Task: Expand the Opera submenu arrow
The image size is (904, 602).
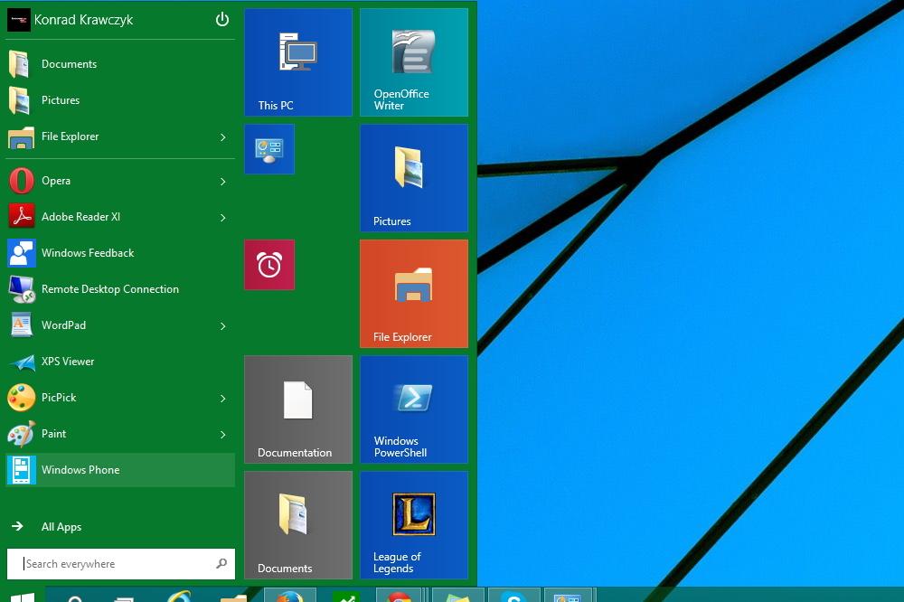Action: coord(223,181)
